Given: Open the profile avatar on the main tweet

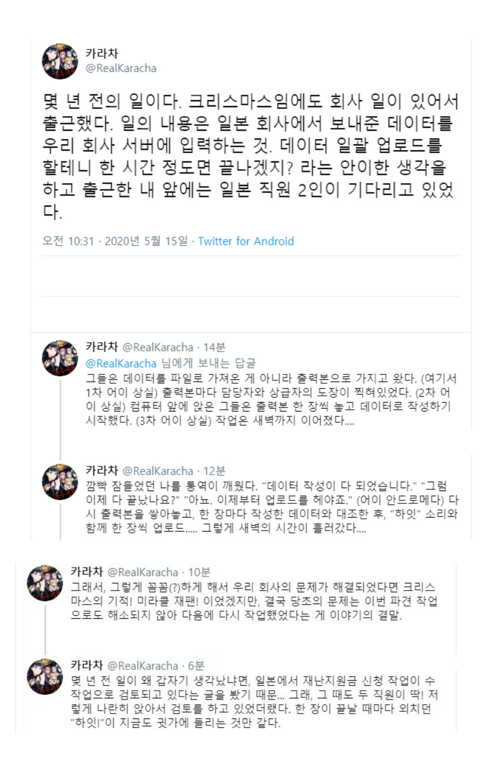Looking at the screenshot, I should click(60, 61).
